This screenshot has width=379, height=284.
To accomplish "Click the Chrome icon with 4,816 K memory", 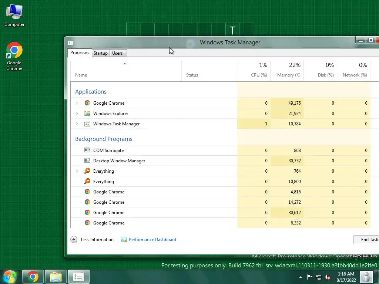I will (x=87, y=192).
